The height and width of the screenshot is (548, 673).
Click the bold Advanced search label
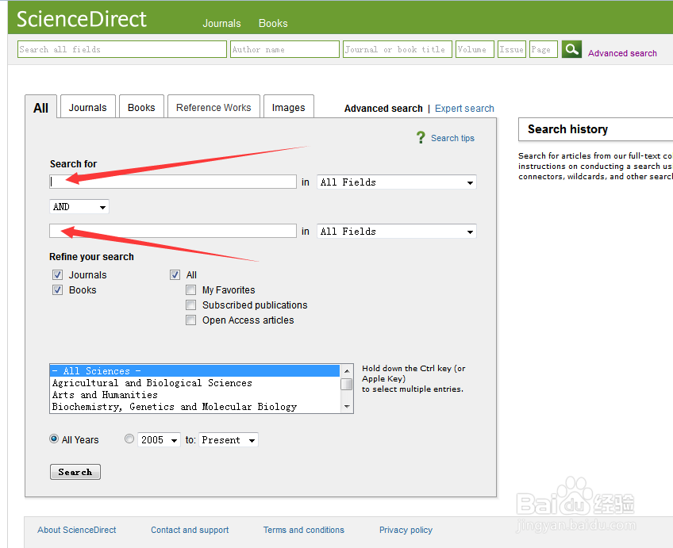point(383,109)
